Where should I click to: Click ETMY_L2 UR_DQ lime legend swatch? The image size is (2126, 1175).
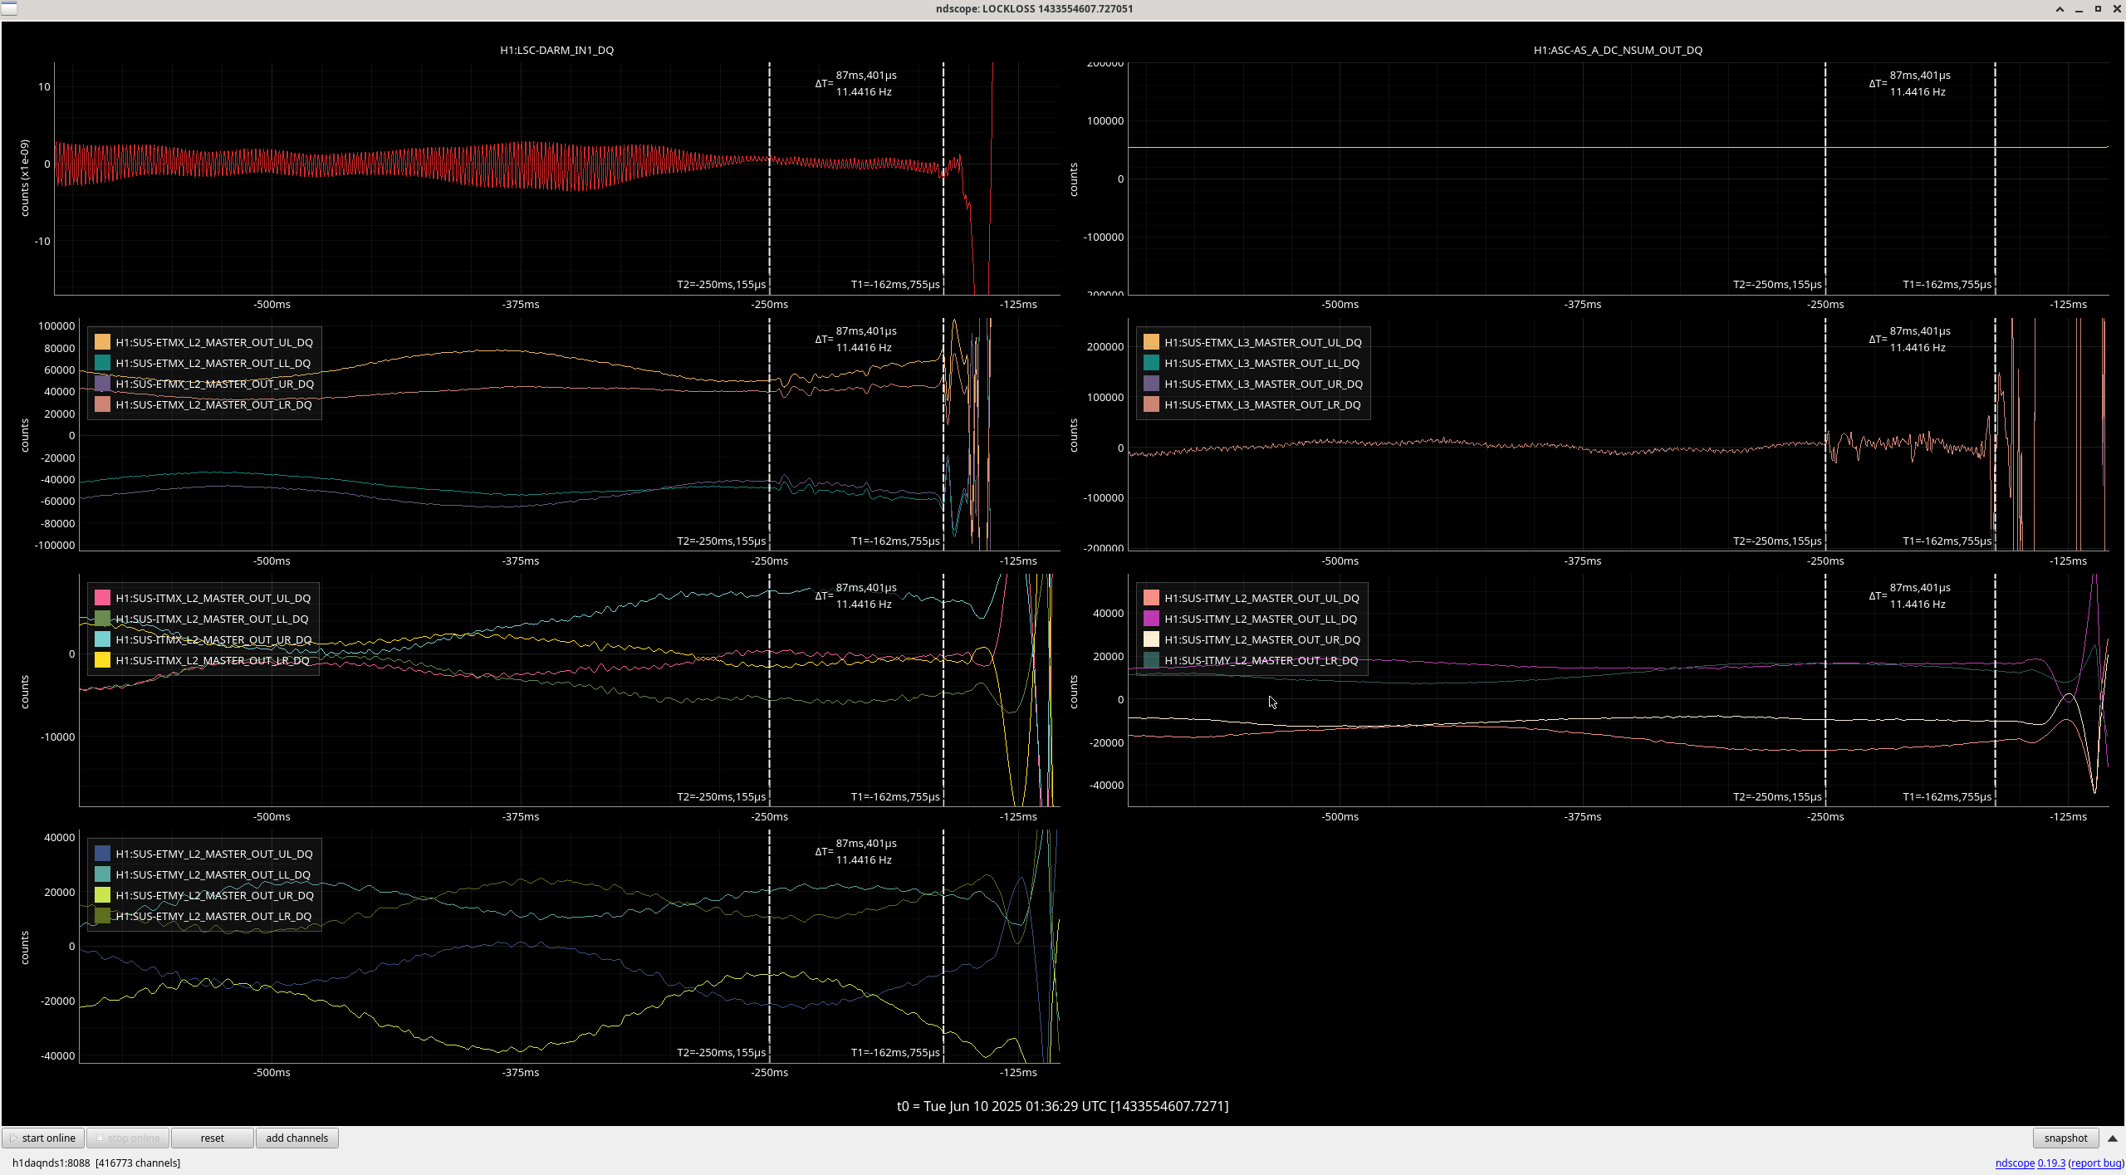(103, 895)
